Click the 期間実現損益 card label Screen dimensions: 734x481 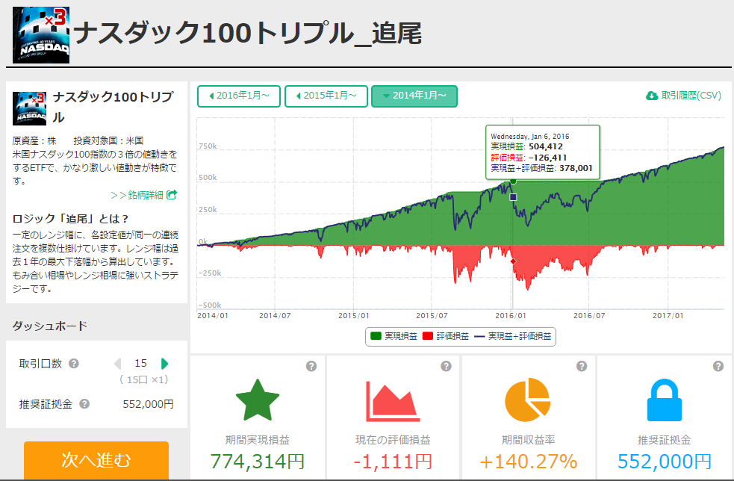coord(258,440)
